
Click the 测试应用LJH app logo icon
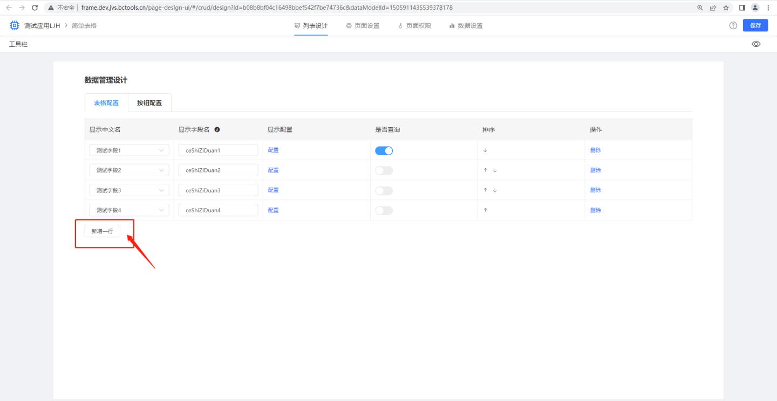point(13,25)
